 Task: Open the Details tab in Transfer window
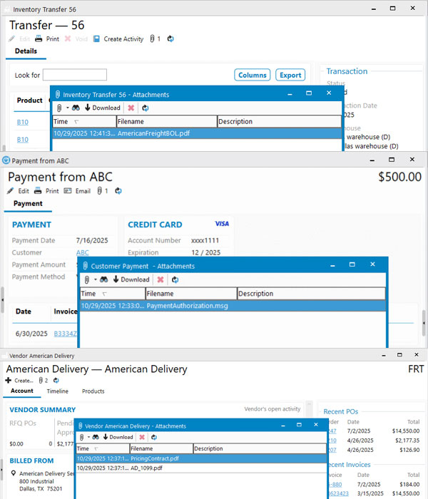(26, 51)
